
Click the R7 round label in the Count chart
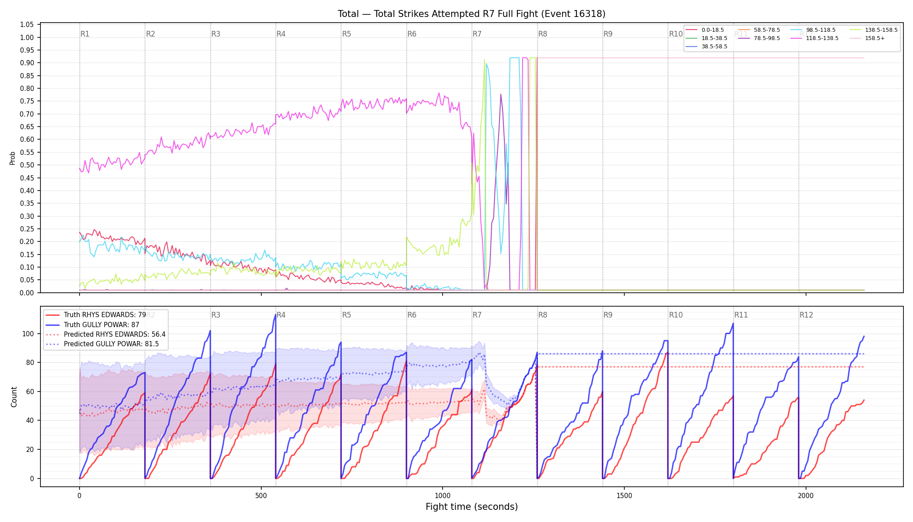click(477, 315)
